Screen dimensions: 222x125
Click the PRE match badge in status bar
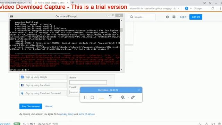(17, 124)
